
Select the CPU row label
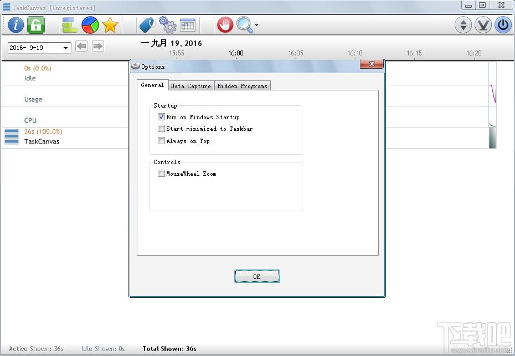point(30,120)
